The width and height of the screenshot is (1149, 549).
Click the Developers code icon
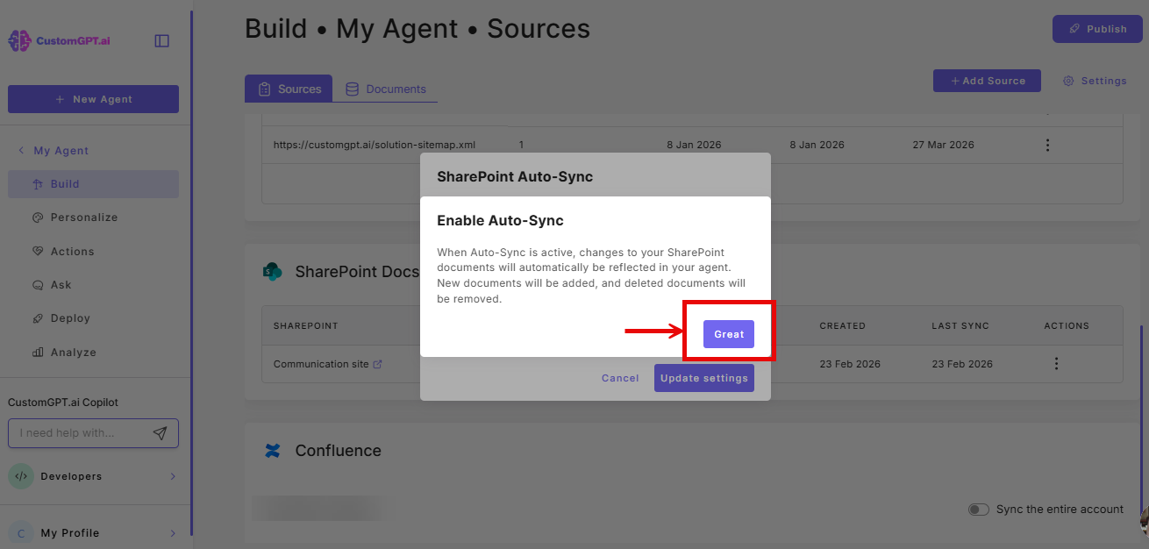pos(21,476)
